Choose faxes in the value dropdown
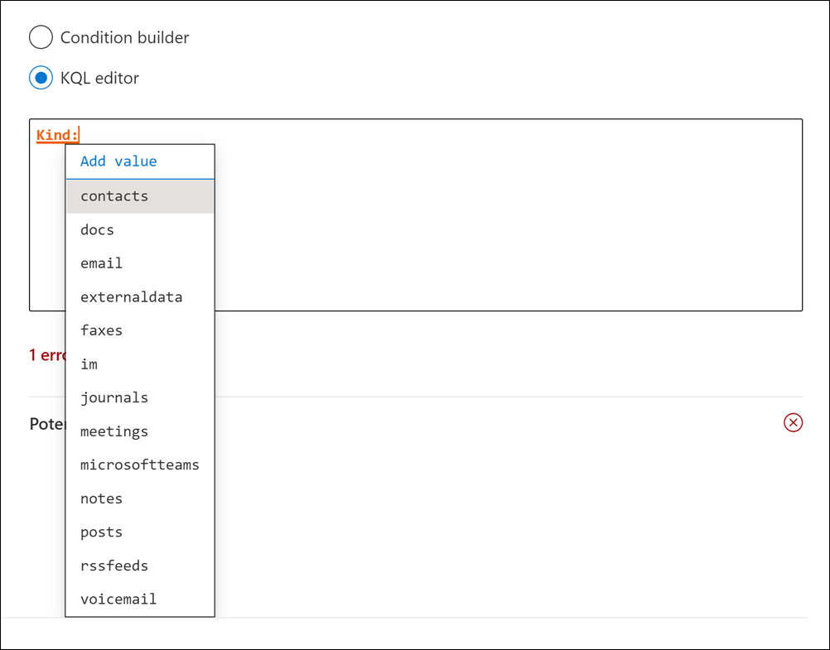This screenshot has width=830, height=650. 100,330
